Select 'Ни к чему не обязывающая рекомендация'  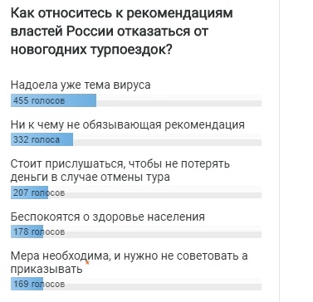pyautogui.click(x=128, y=124)
